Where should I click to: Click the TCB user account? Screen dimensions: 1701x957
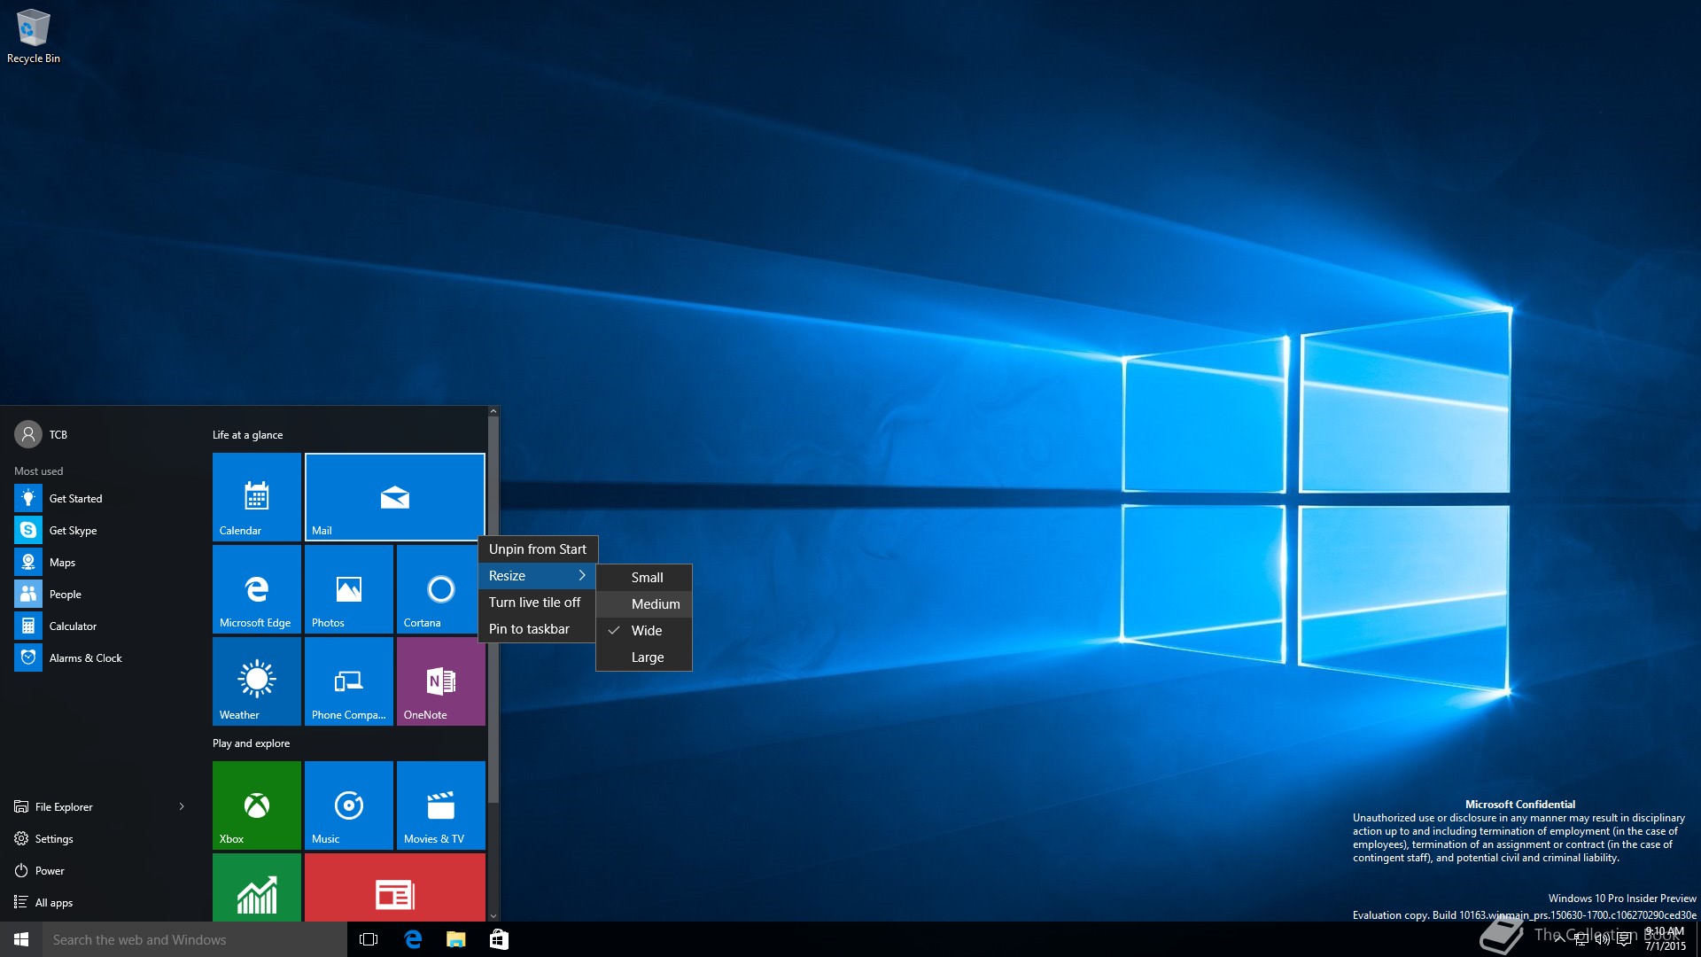coord(42,434)
